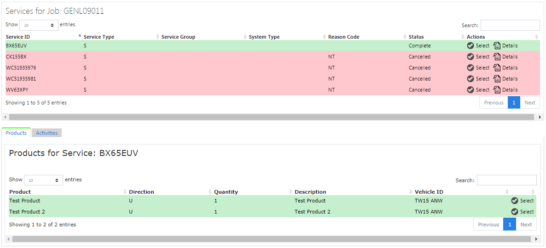The image size is (546, 248).
Task: Select page 1 in products table pagination
Action: pyautogui.click(x=510, y=225)
